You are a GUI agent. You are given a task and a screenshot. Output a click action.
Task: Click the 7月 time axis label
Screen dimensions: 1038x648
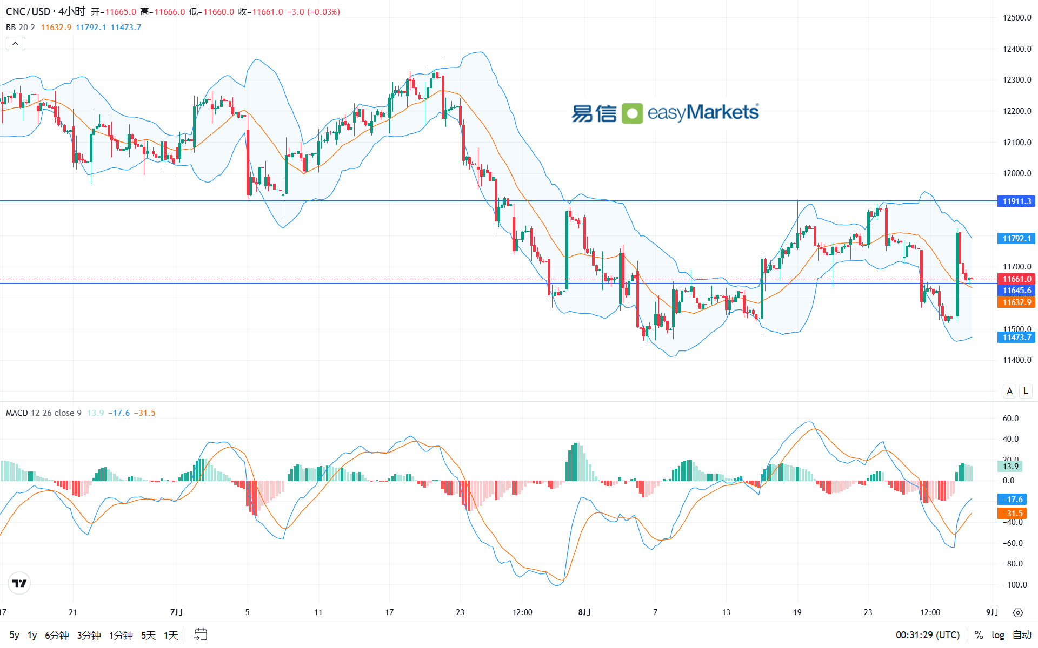(176, 612)
